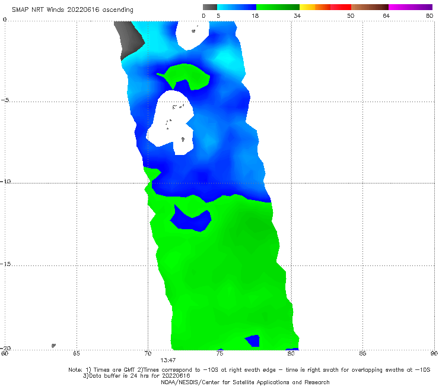Click the '-5' latitude axis label
This screenshot has height=386, width=439.
coord(5,100)
